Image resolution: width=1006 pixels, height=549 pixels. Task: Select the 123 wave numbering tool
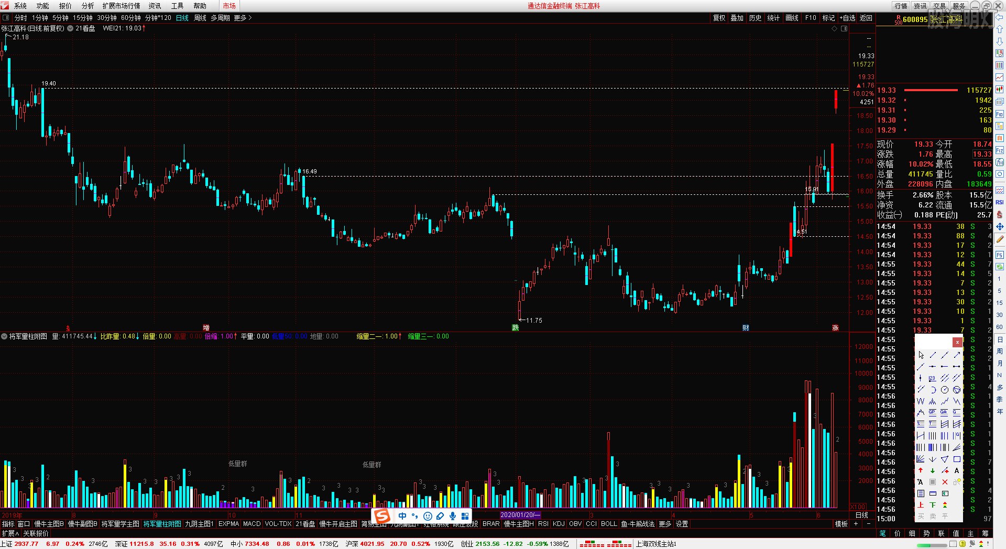click(933, 378)
